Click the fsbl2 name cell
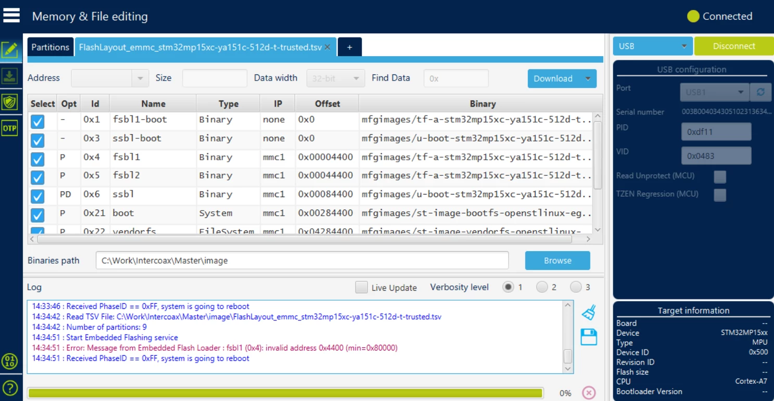 pos(153,176)
